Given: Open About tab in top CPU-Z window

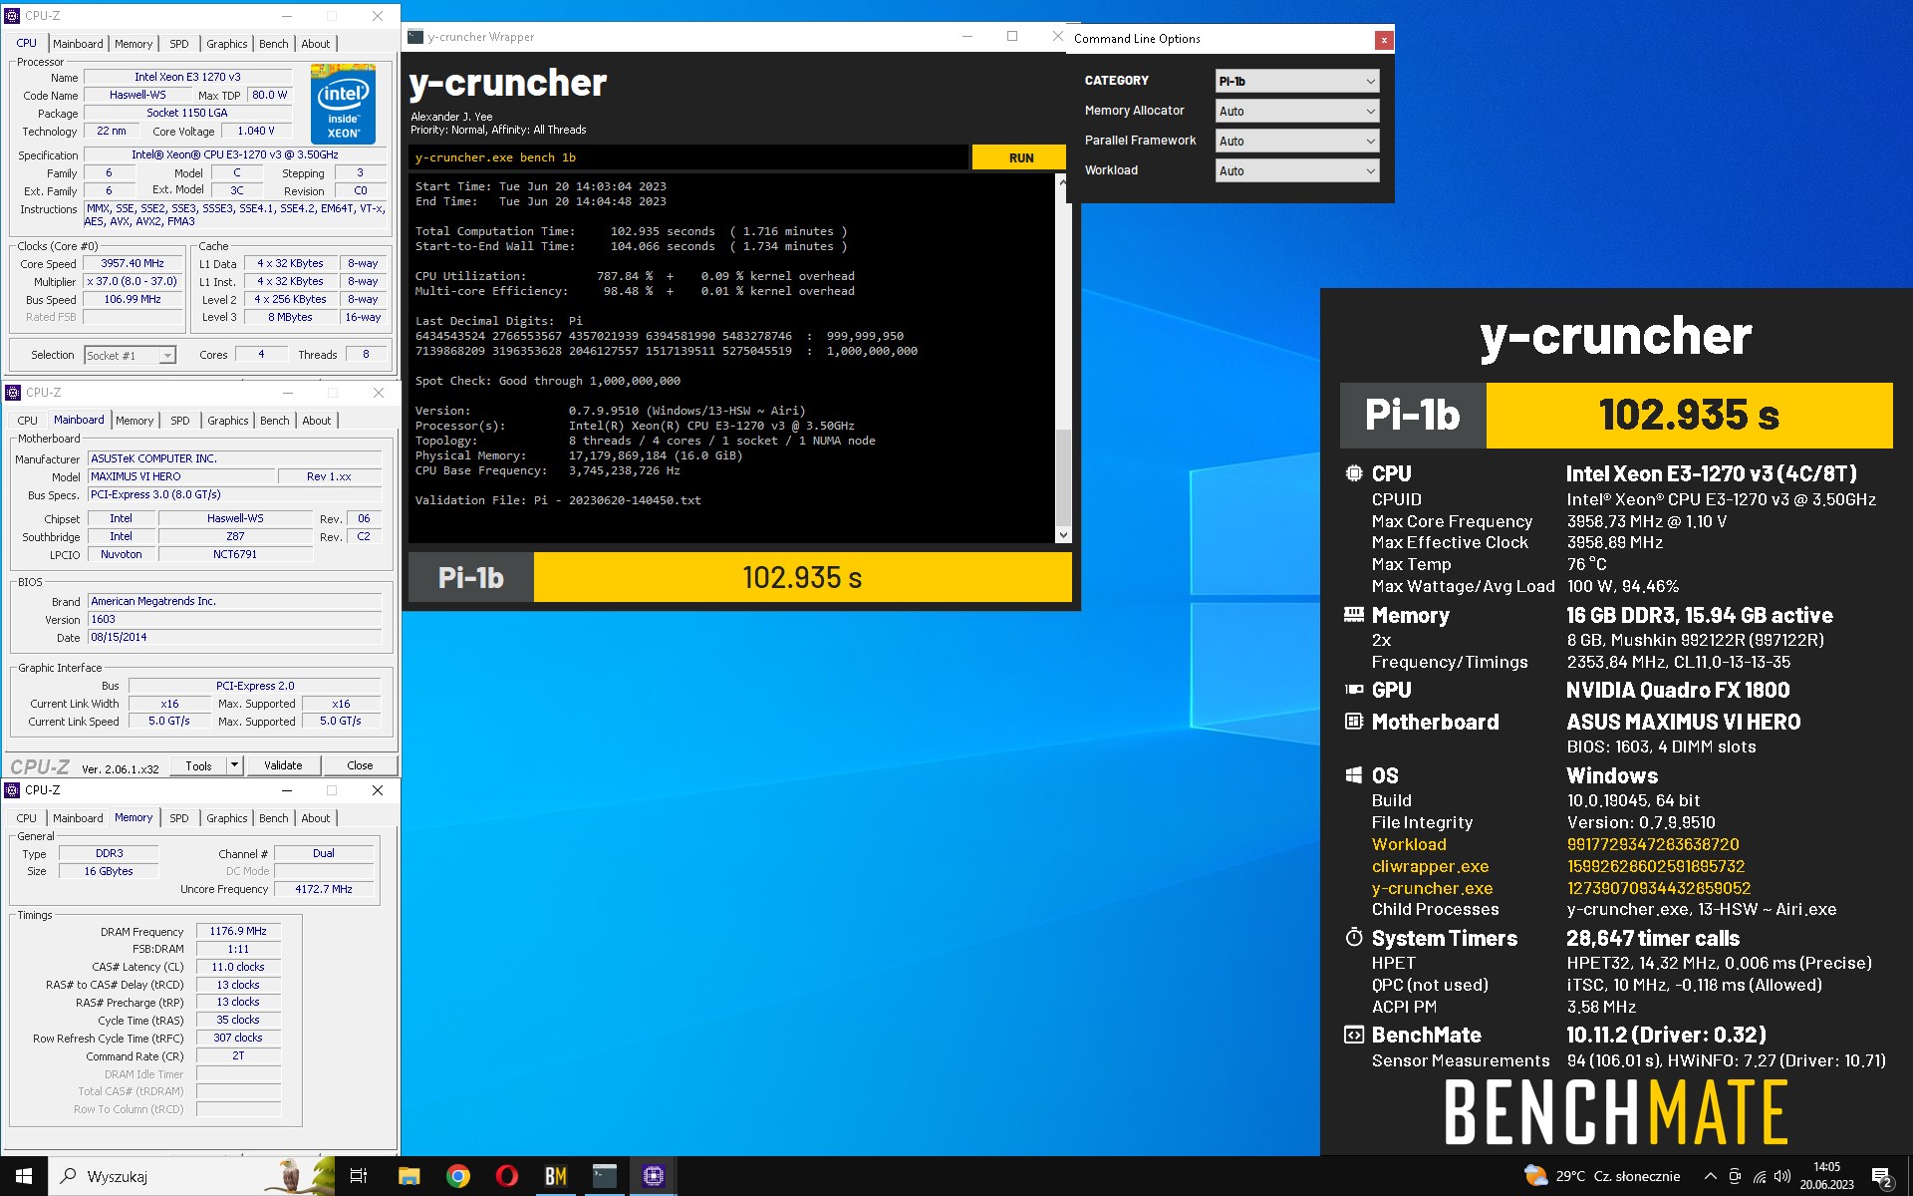Looking at the screenshot, I should (316, 44).
